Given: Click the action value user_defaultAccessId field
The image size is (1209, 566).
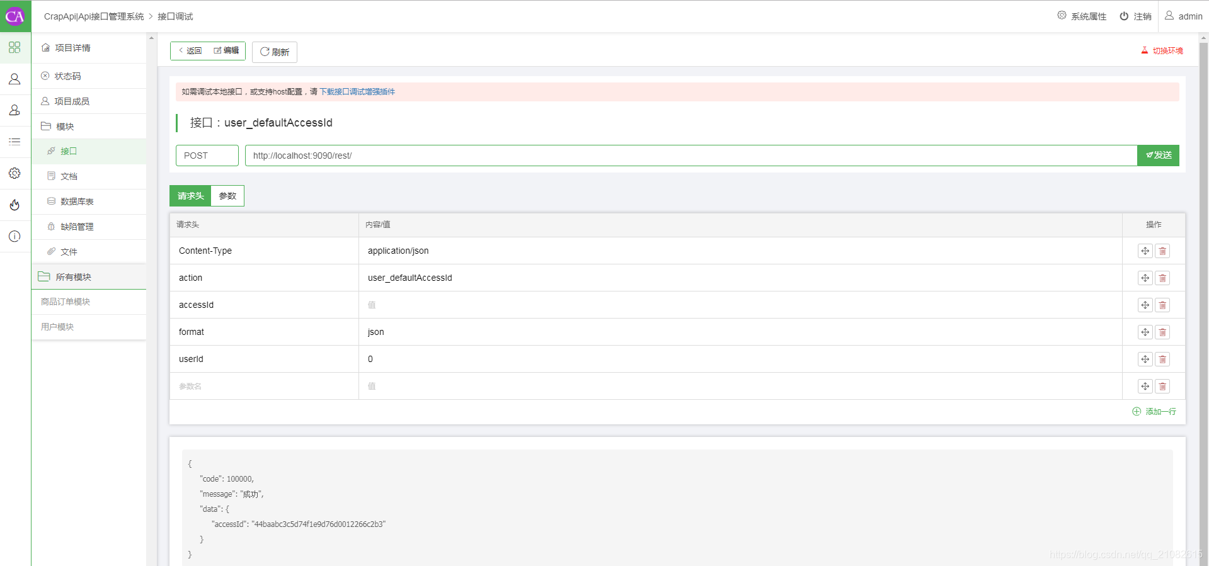Looking at the screenshot, I should [x=740, y=278].
